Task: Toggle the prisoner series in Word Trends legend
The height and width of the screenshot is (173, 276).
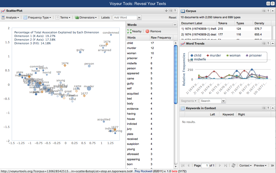Action: click(x=254, y=55)
